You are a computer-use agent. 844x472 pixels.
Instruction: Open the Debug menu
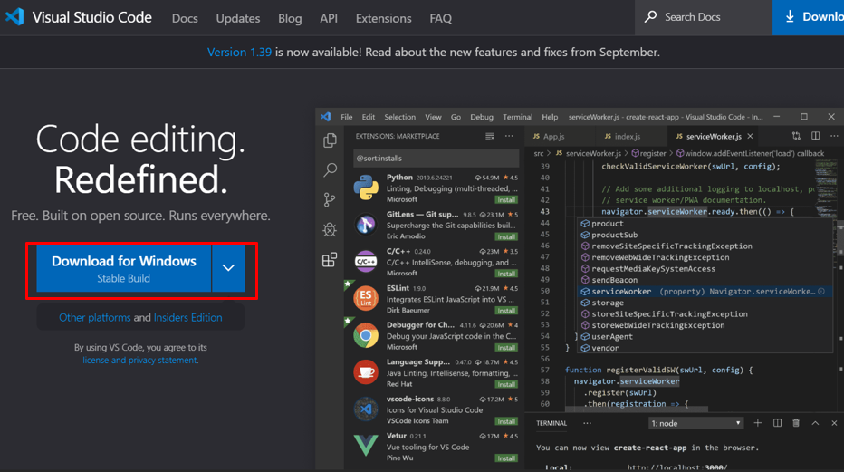coord(482,117)
